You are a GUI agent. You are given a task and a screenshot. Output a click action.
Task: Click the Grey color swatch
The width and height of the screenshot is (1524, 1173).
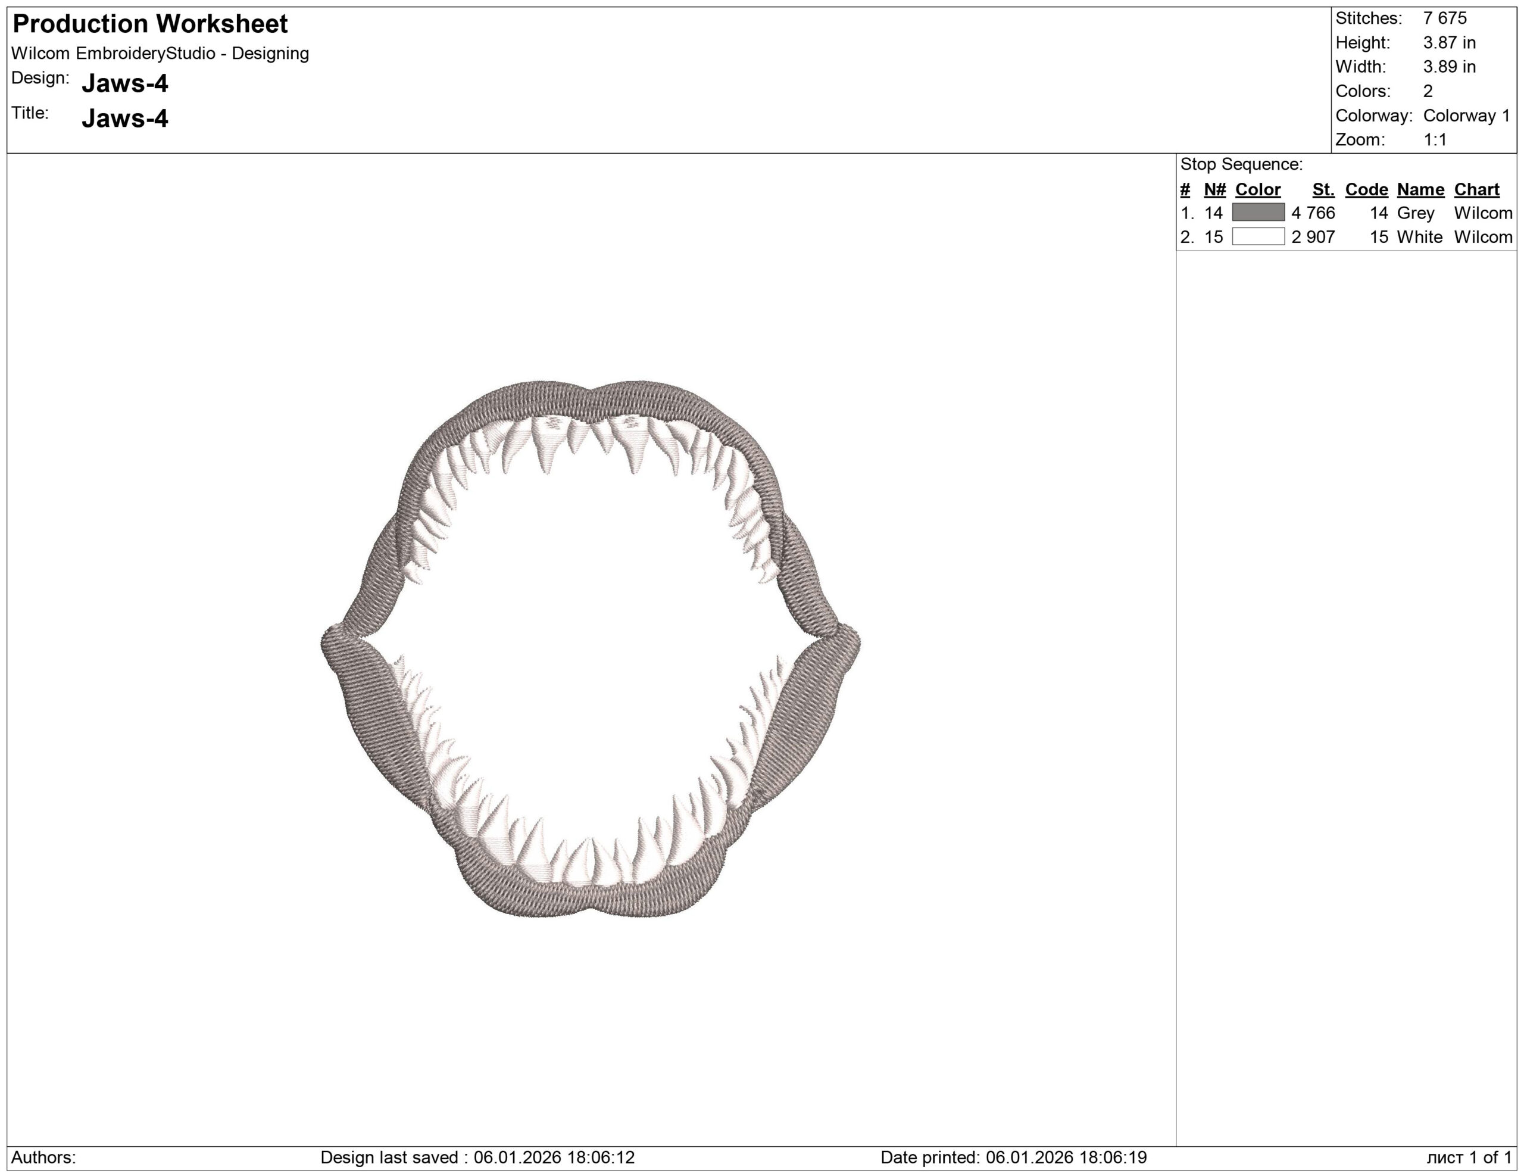coord(1258,212)
